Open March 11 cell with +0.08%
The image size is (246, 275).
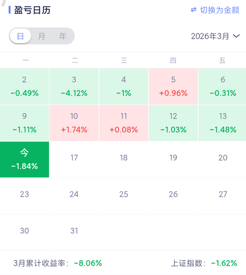click(x=124, y=123)
